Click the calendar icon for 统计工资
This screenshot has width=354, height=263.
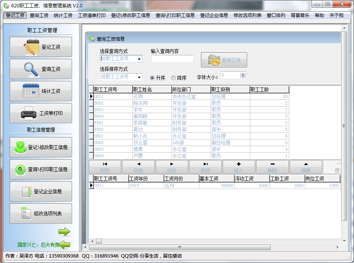coord(31,91)
